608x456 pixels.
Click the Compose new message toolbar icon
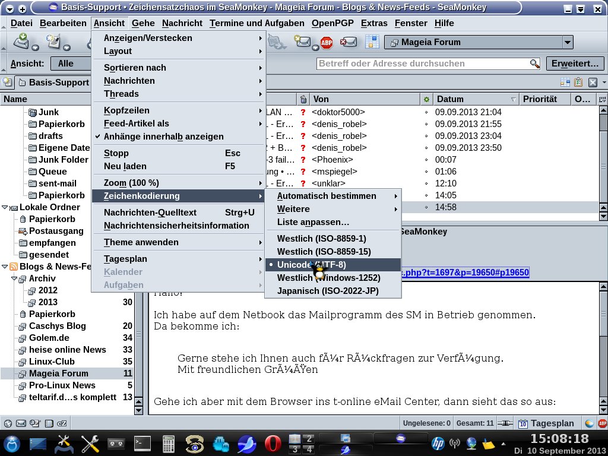(53, 41)
